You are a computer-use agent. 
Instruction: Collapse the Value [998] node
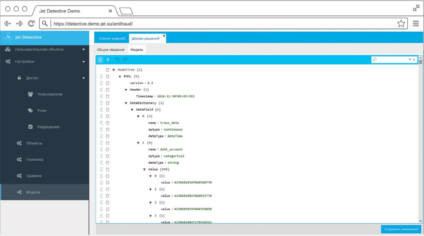coord(144,170)
